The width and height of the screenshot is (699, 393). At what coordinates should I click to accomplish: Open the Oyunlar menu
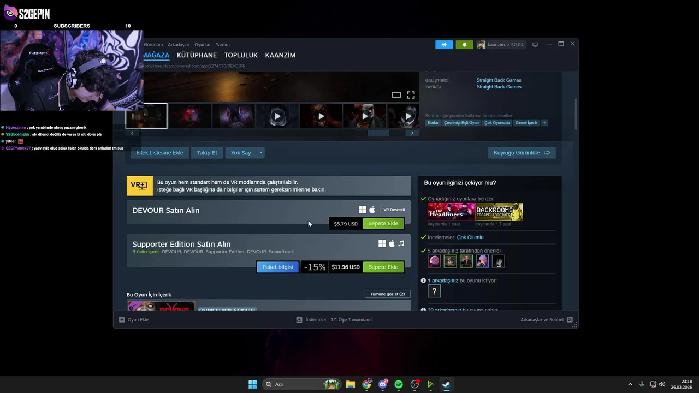coord(203,45)
